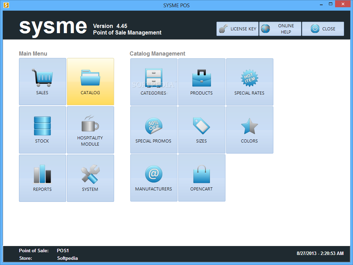Click the 'Version 4.45' text

click(110, 26)
